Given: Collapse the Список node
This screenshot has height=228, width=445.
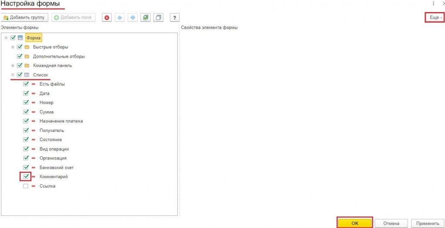Looking at the screenshot, I should (13, 75).
